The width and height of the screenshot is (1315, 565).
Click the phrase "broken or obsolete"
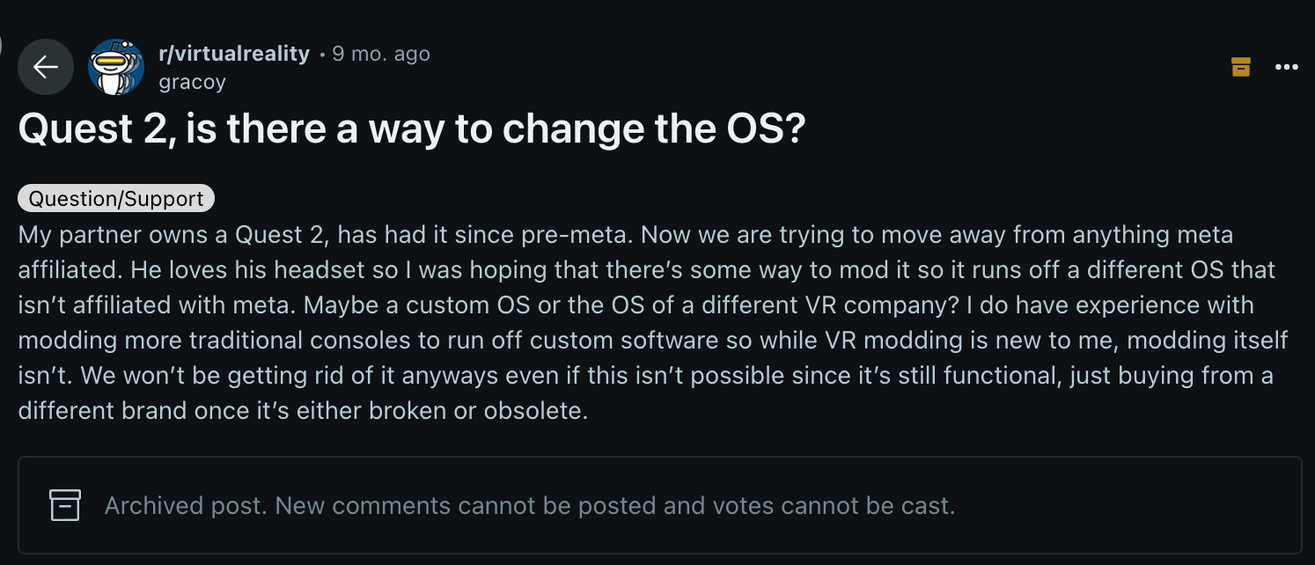470,411
